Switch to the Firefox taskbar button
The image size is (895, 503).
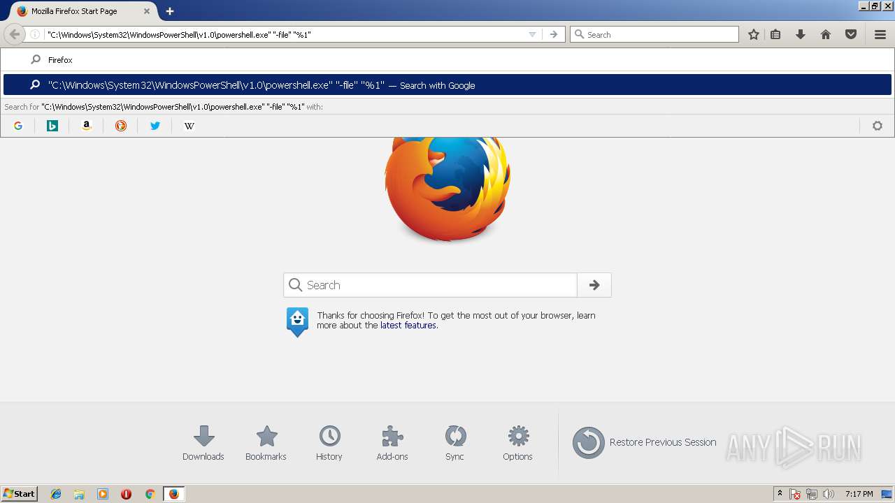click(173, 494)
